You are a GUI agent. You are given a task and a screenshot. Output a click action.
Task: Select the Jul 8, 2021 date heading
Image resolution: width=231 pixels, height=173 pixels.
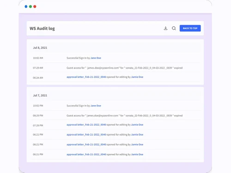[40, 48]
